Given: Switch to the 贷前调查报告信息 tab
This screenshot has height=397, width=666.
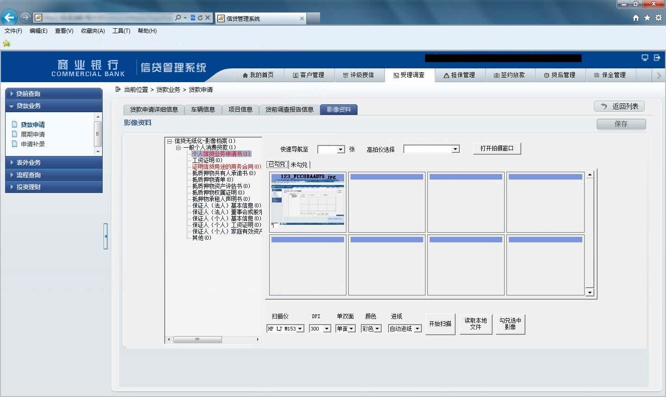Looking at the screenshot, I should [x=290, y=109].
